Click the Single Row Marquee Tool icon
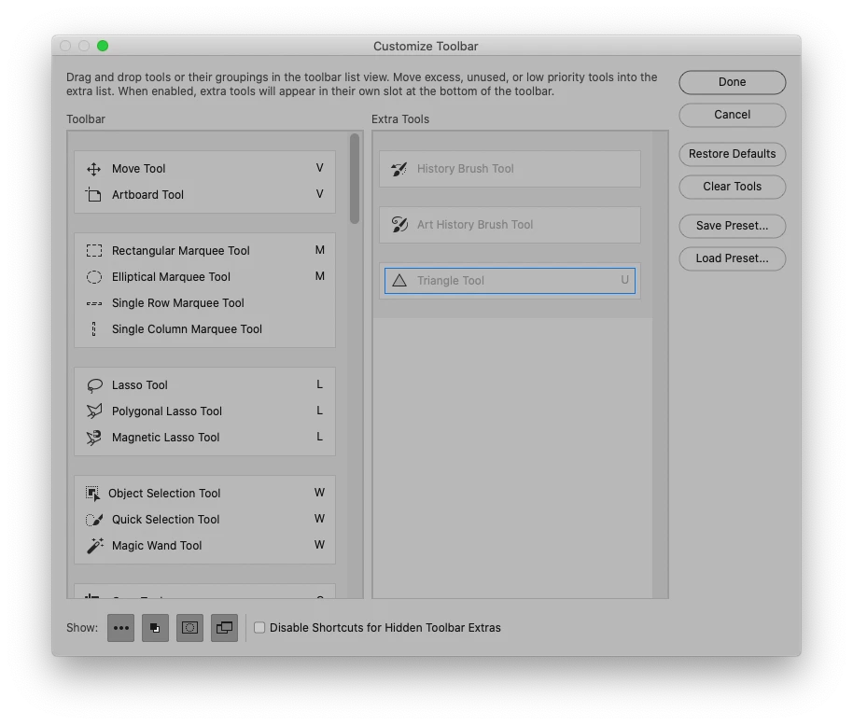 coord(94,303)
